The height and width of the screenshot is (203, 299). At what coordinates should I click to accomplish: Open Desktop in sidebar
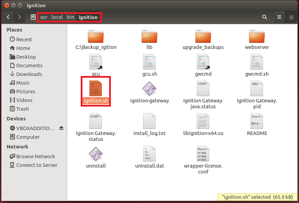point(23,57)
